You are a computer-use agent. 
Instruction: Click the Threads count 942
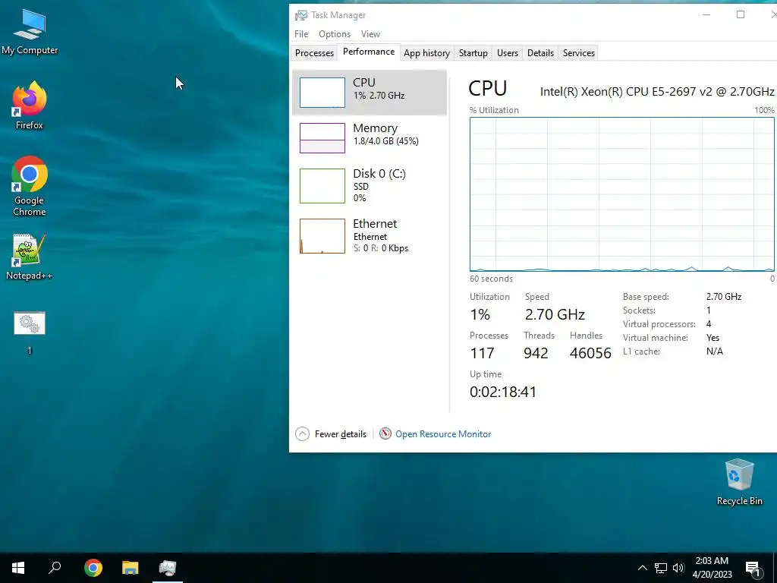pyautogui.click(x=536, y=353)
